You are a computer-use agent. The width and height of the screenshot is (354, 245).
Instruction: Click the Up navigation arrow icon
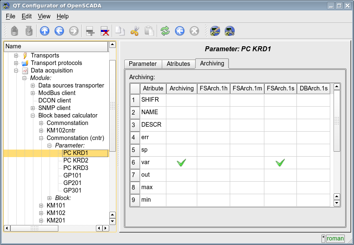tap(44, 31)
